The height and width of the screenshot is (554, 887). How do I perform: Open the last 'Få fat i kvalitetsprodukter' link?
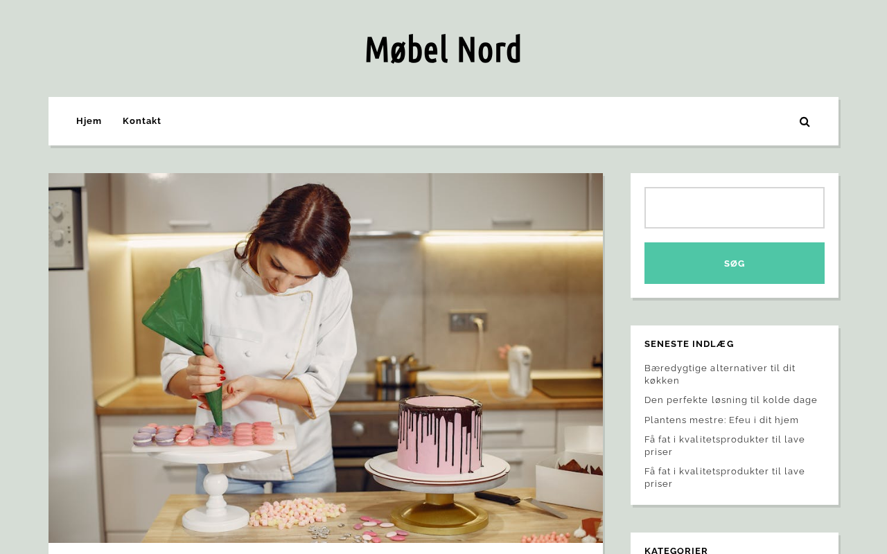coord(725,477)
